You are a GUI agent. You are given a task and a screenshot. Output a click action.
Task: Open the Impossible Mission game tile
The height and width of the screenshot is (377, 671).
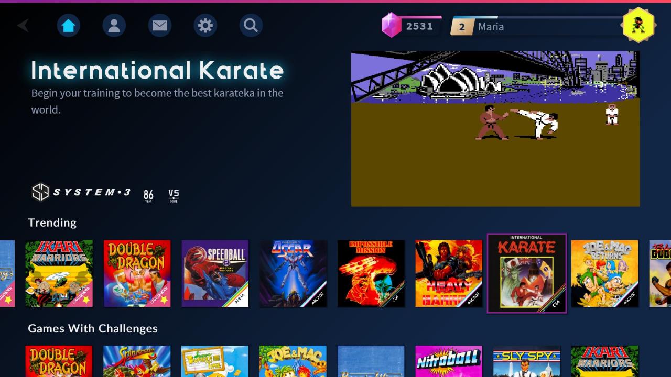tap(371, 273)
